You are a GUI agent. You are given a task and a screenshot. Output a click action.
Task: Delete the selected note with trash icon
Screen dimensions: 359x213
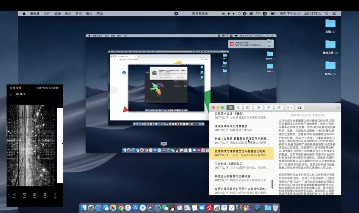point(269,107)
